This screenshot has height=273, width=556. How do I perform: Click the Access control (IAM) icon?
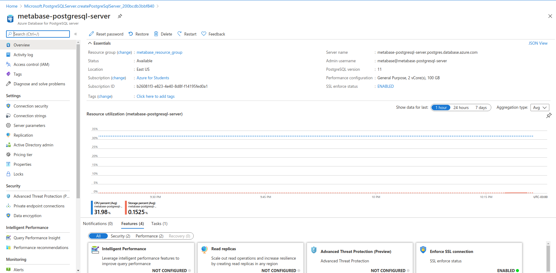(x=9, y=64)
